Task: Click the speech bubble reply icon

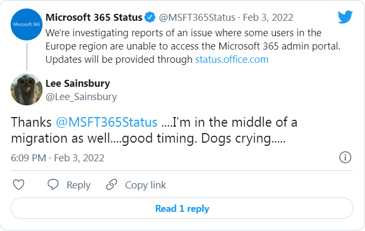Action: [53, 185]
